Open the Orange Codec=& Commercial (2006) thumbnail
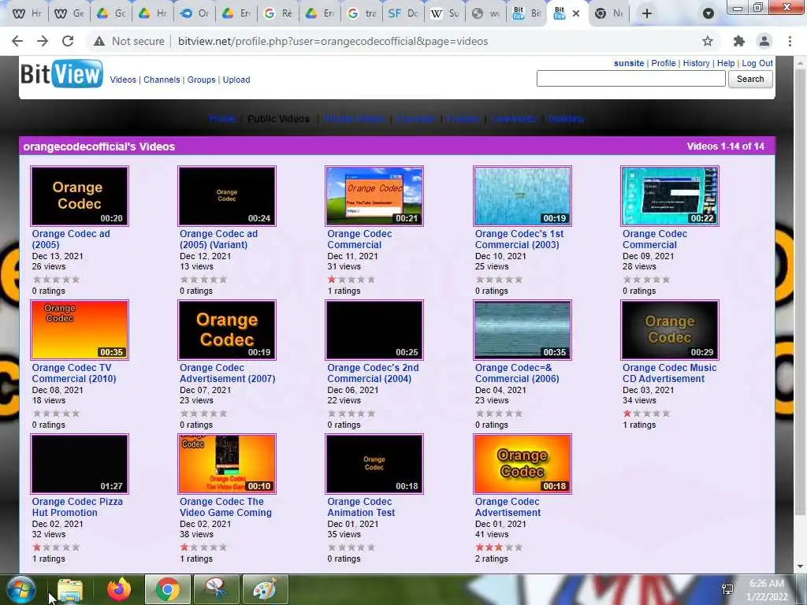 click(x=523, y=330)
